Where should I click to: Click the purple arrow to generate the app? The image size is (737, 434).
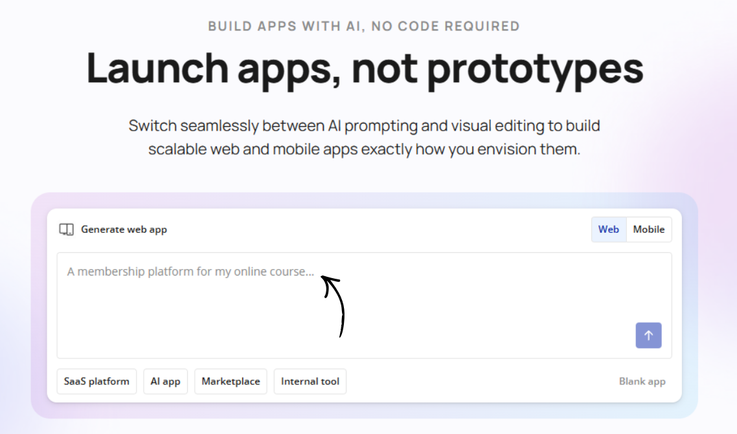point(648,335)
